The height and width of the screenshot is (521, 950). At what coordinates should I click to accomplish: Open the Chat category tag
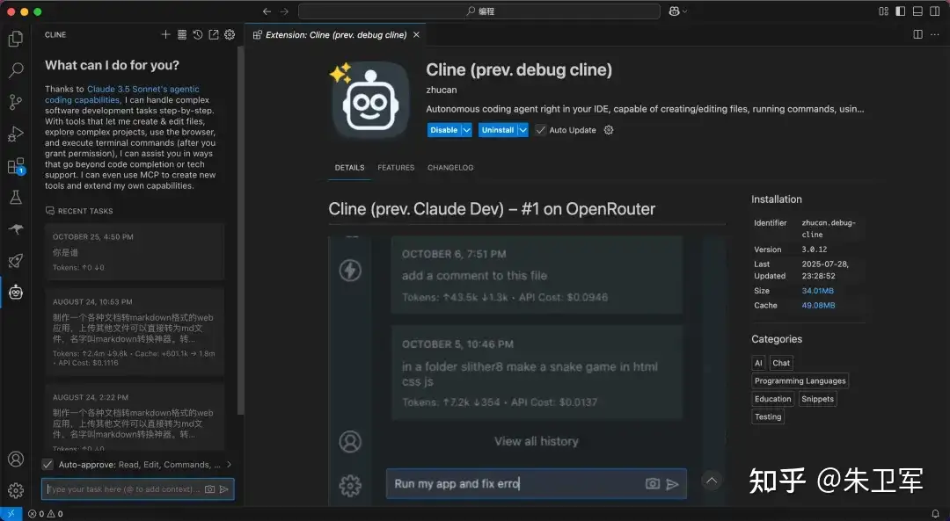click(x=781, y=363)
